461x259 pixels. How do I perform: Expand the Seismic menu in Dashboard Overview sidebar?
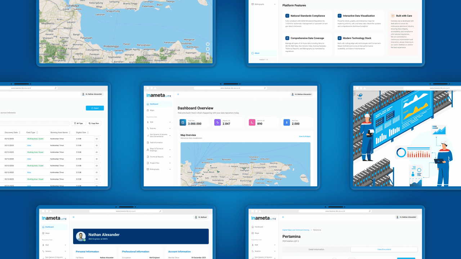(x=170, y=128)
